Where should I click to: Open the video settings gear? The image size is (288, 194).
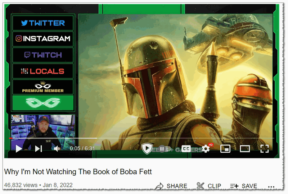pos(206,149)
